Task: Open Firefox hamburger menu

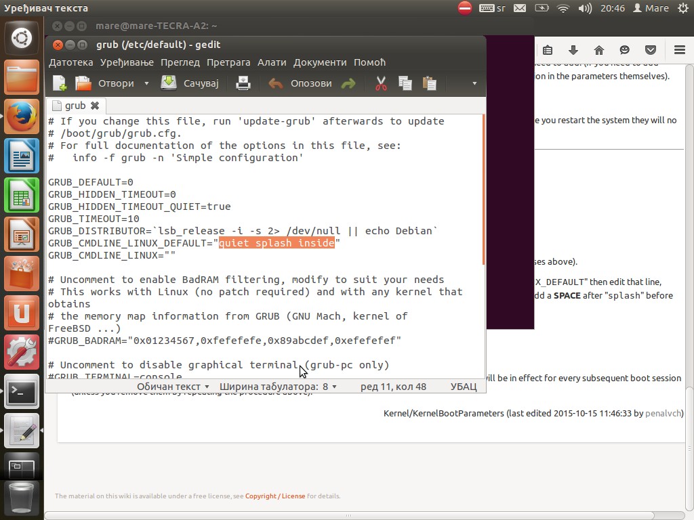Action: click(680, 50)
